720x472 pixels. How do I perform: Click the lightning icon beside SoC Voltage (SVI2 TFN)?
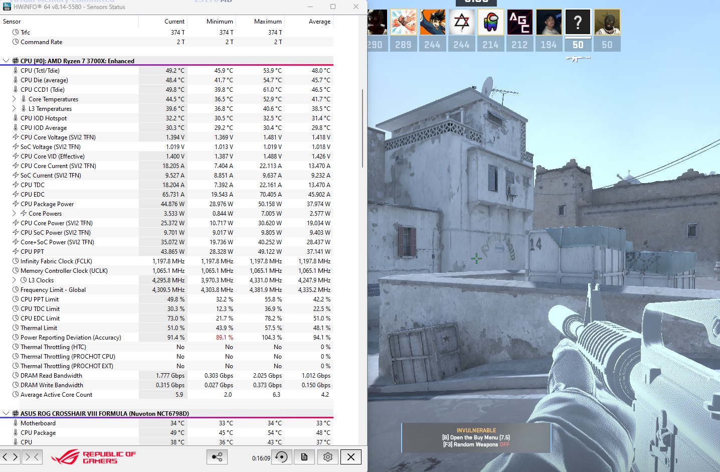16,147
